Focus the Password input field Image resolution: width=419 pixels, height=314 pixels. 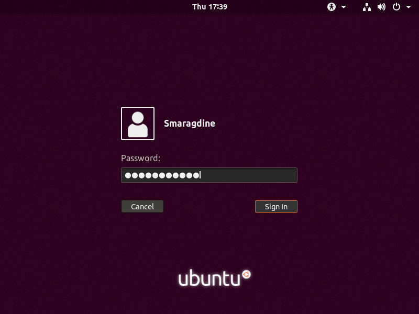[209, 175]
